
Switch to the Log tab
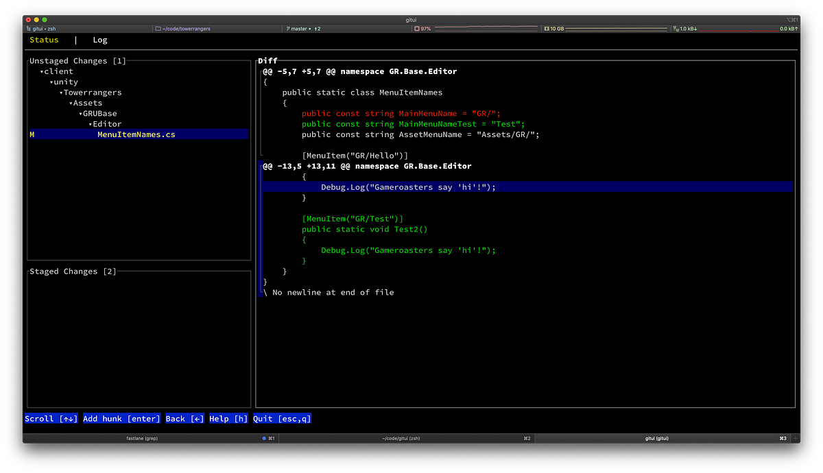click(x=99, y=40)
